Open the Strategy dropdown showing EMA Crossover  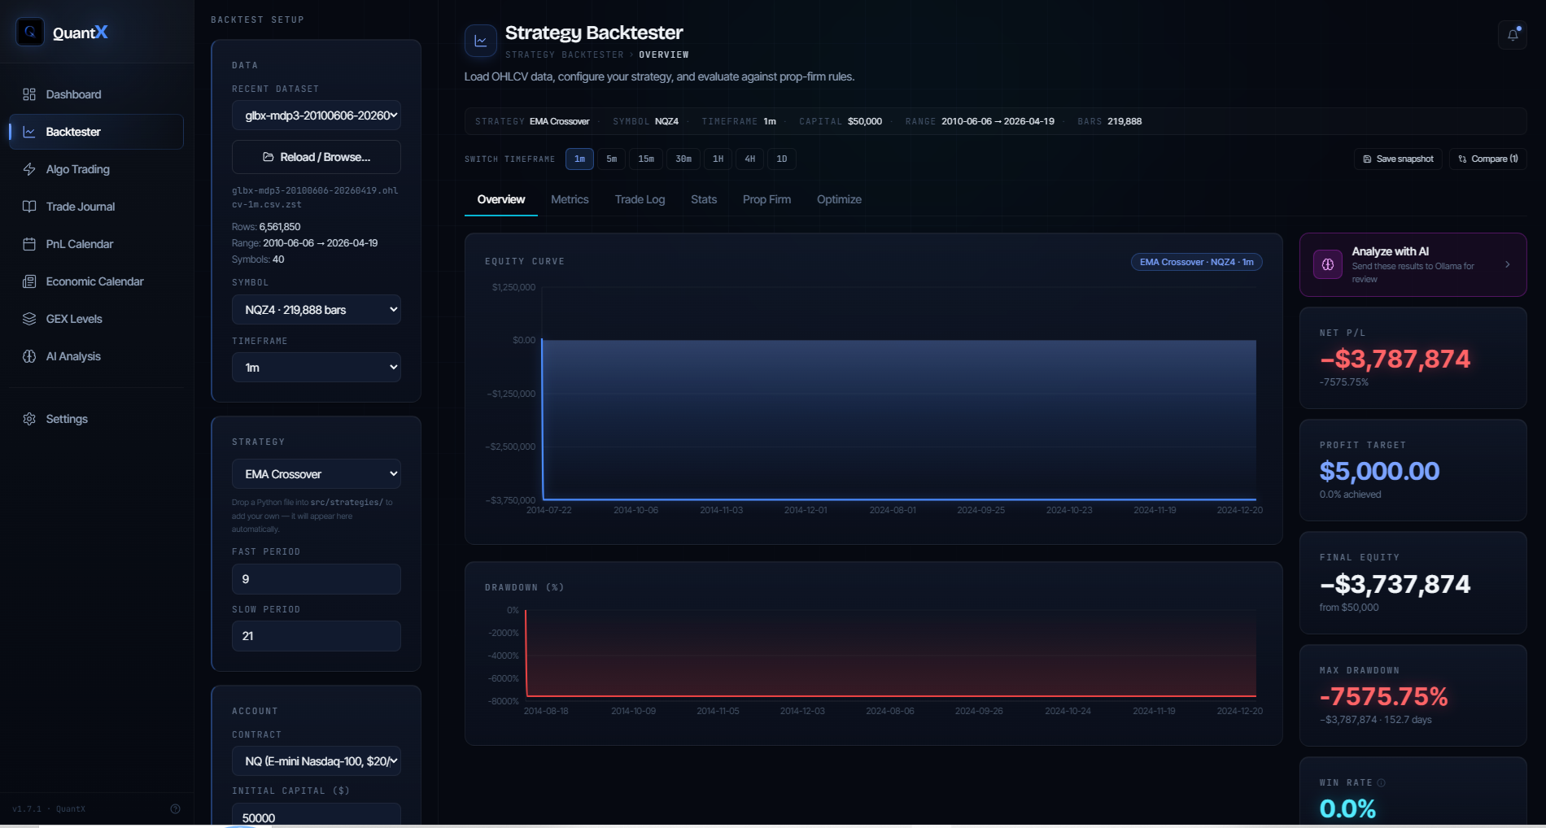[317, 474]
